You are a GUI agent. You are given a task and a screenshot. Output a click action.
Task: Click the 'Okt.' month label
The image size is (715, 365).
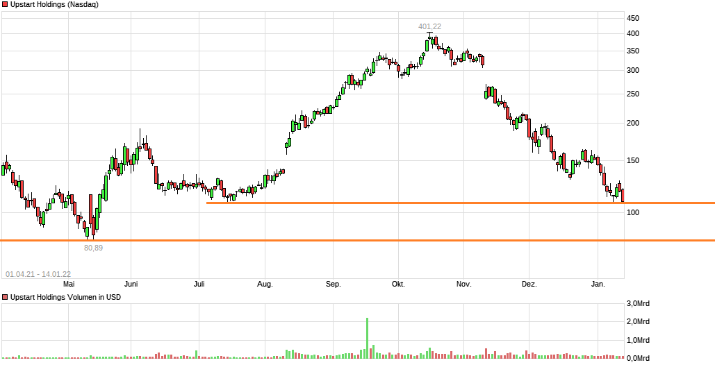point(398,285)
